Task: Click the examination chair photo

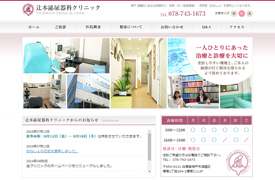Action: coord(67,56)
